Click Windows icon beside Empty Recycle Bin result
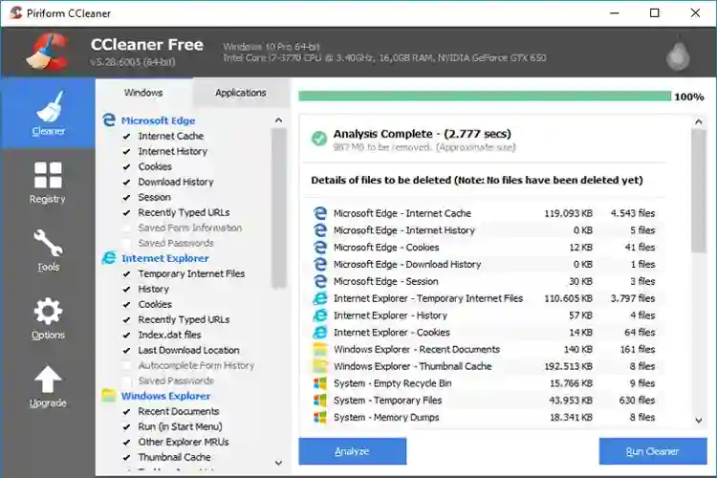717x478 pixels. 320,382
